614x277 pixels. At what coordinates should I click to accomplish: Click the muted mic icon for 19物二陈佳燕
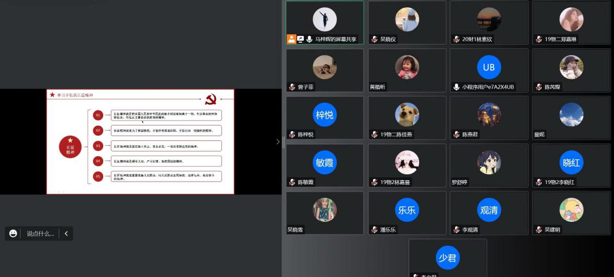(x=375, y=135)
